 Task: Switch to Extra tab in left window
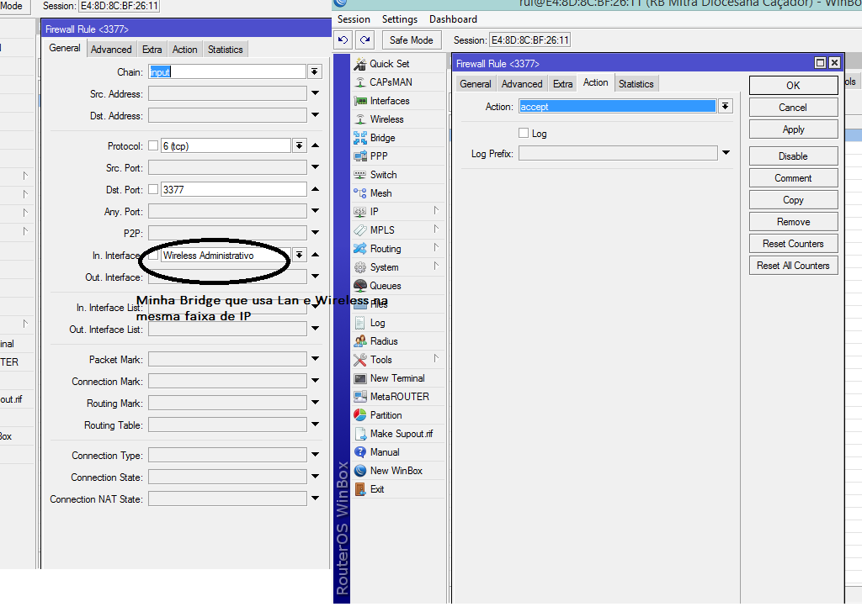[x=152, y=50]
